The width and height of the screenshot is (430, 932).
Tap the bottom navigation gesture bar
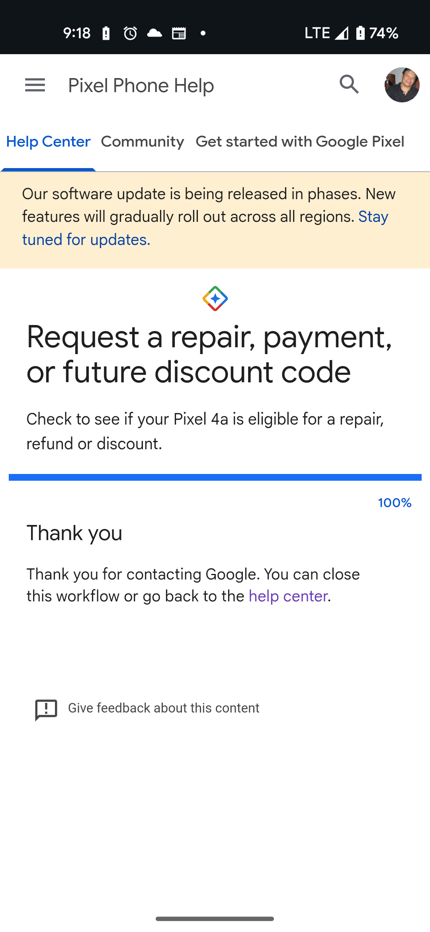click(x=215, y=919)
